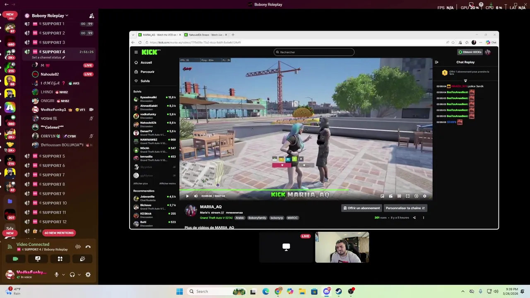This screenshot has width=530, height=298.
Task: Click the Set a channel status link
Action: [x=48, y=58]
